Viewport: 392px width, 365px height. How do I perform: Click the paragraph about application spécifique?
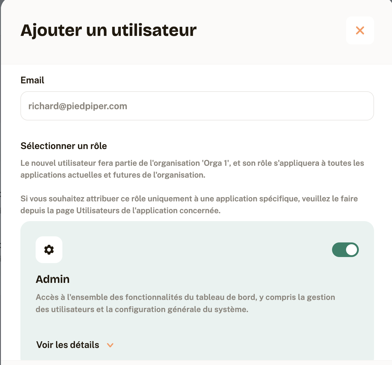pos(189,205)
